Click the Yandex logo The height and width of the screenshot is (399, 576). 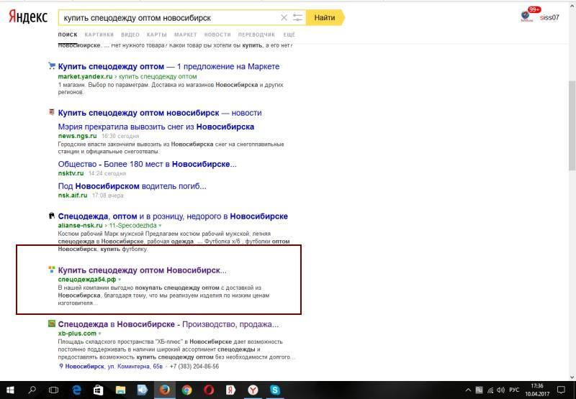[x=28, y=17]
